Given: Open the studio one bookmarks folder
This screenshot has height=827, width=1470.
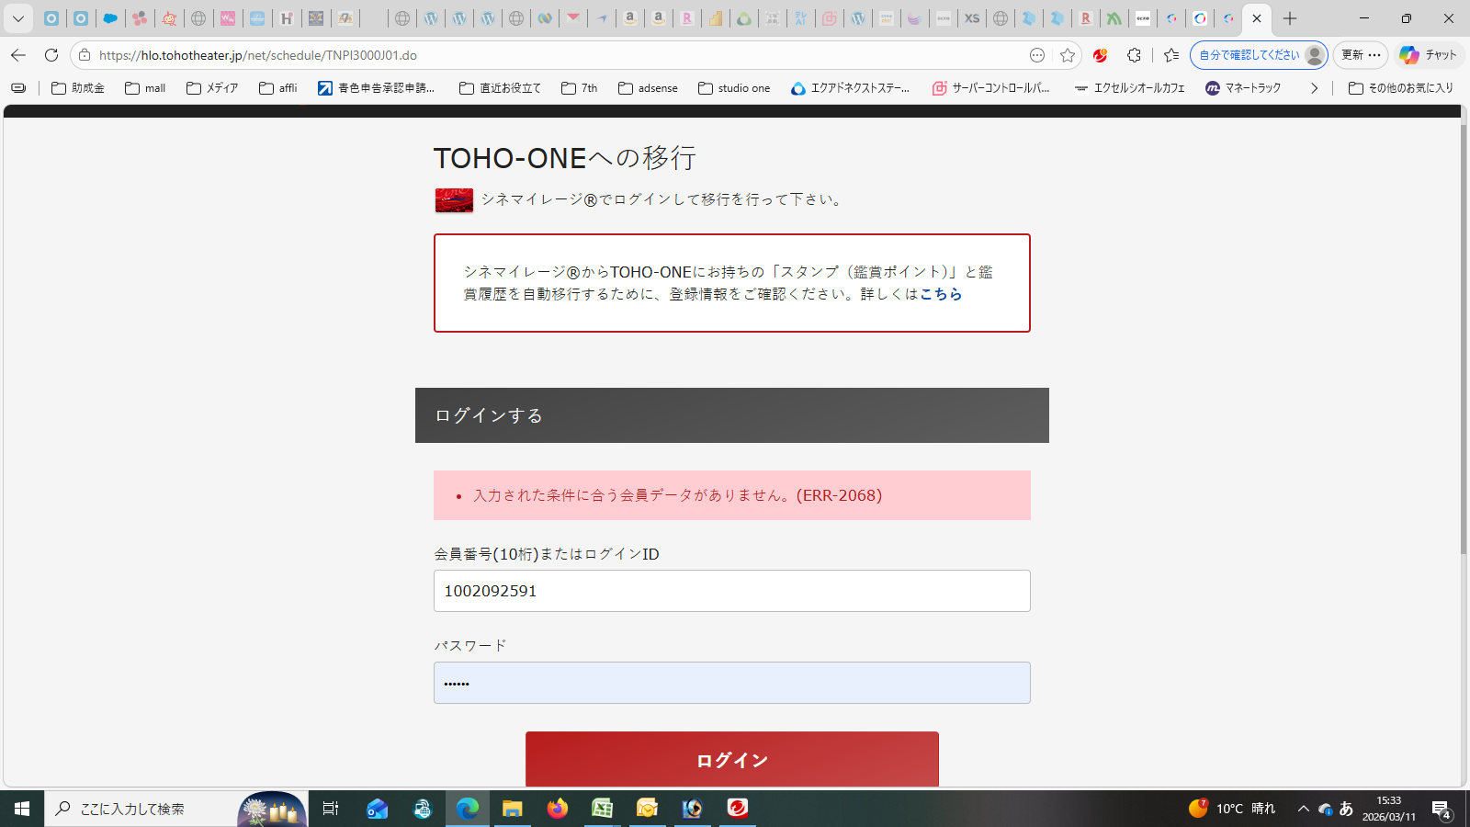Looking at the screenshot, I should [734, 88].
